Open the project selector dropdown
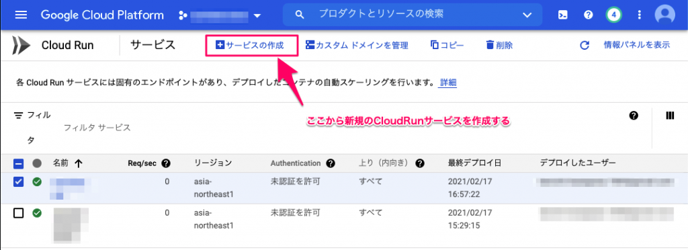Screen dimensions: 688x250 click(220, 15)
